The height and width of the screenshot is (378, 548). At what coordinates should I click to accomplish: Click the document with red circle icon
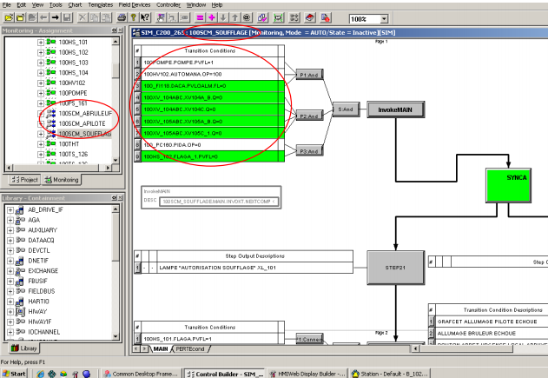pyautogui.click(x=326, y=18)
